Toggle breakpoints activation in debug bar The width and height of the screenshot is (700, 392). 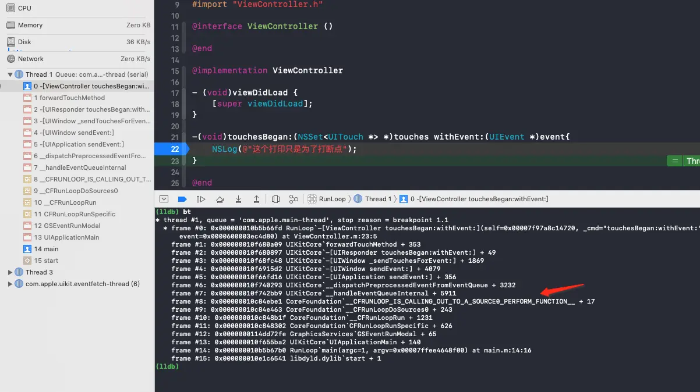click(x=182, y=199)
